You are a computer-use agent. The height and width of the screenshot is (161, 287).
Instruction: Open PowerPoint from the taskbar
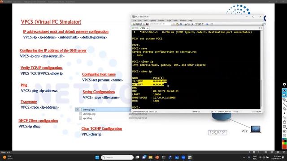point(157,157)
